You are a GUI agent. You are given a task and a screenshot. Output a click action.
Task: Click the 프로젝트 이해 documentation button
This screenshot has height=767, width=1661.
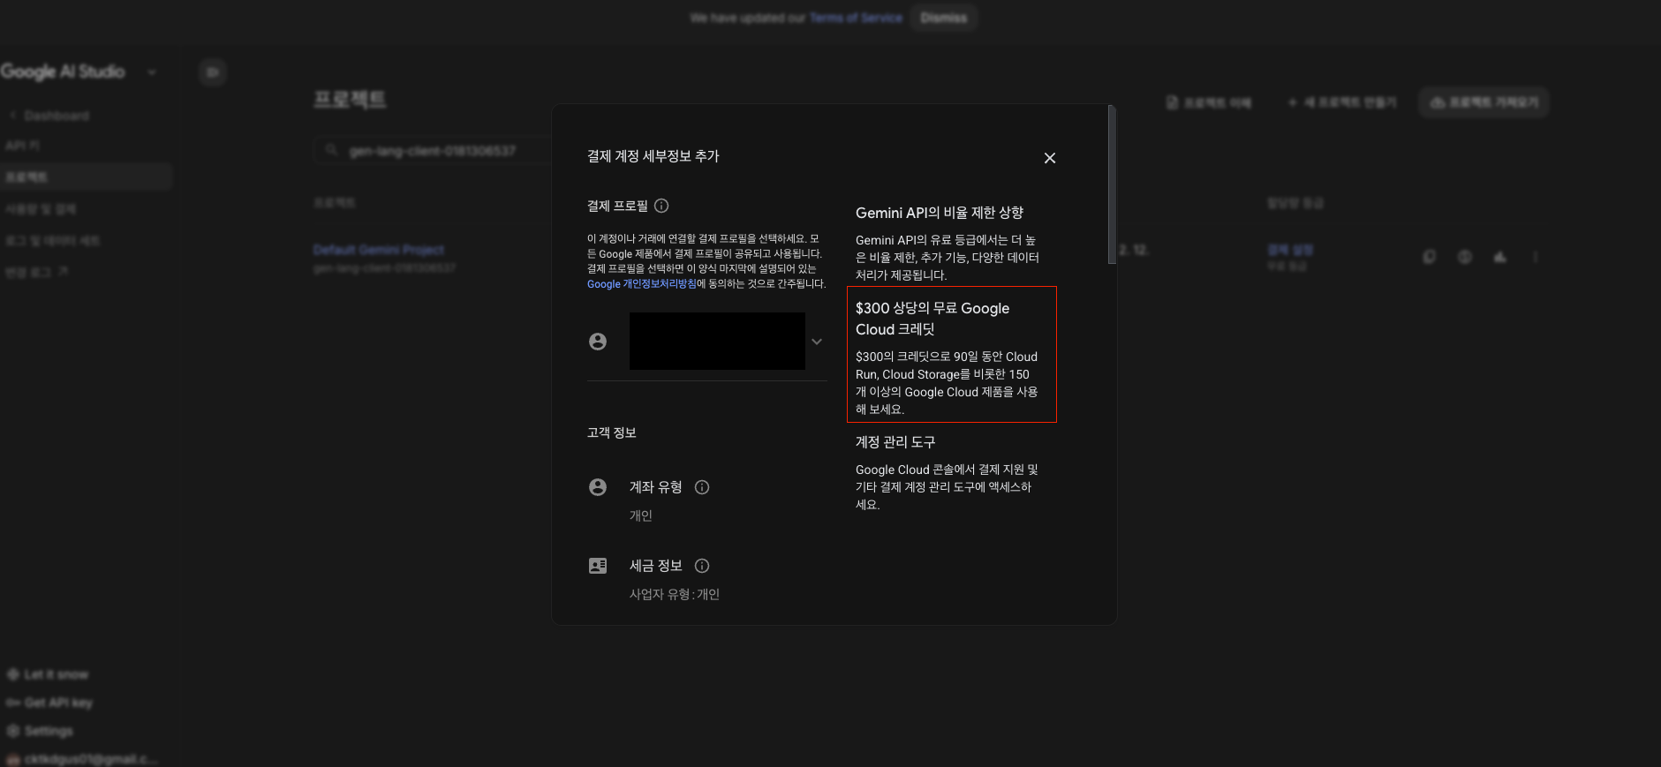(x=1209, y=103)
